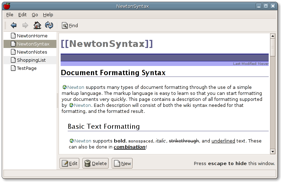This screenshot has width=281, height=182.
Task: Select NewtonNotes in the page list
Action: [x=30, y=52]
